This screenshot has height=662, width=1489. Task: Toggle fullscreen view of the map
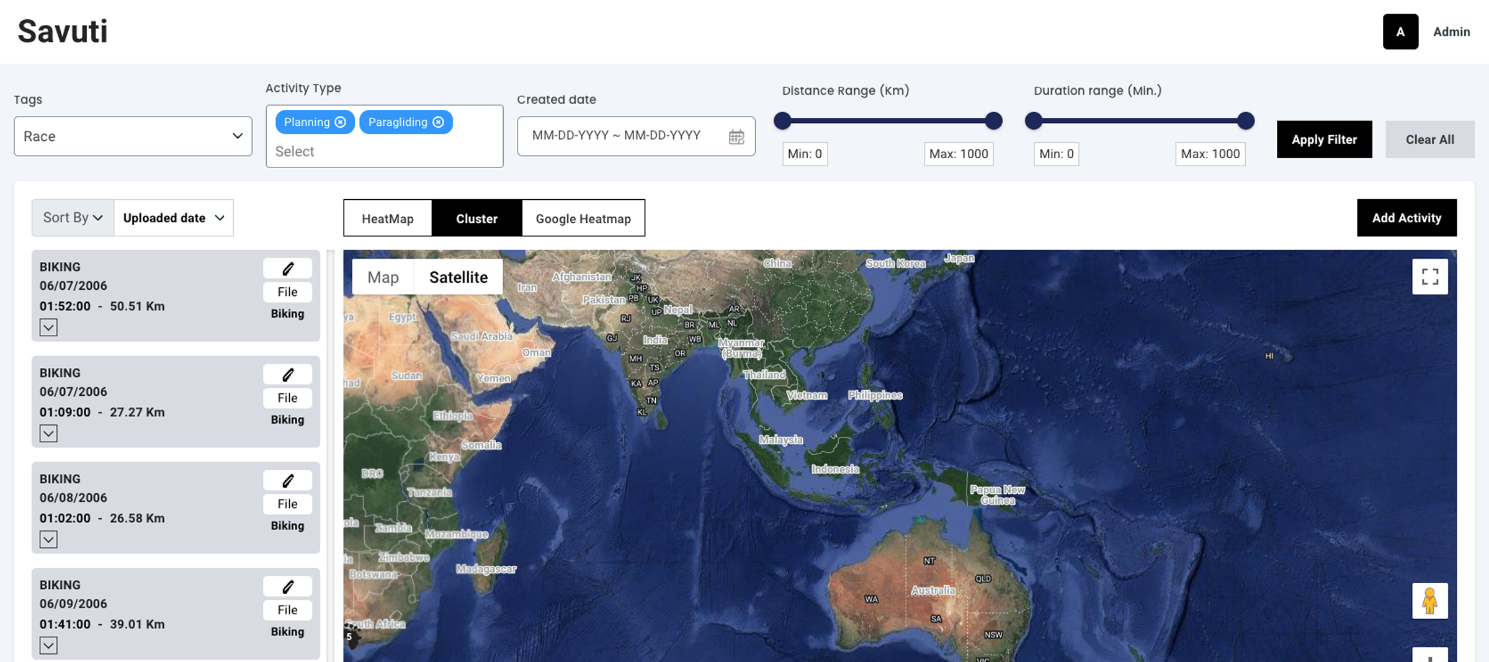click(1429, 277)
